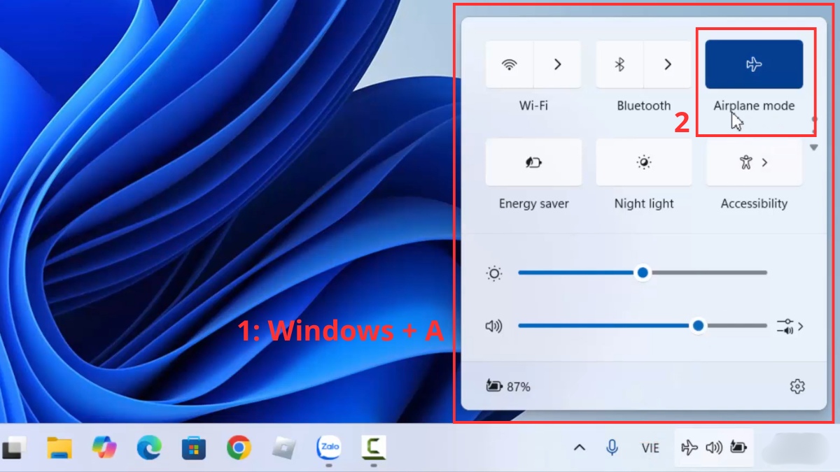840x472 pixels.
Task: Click airplane mode icon in system tray
Action: 689,448
